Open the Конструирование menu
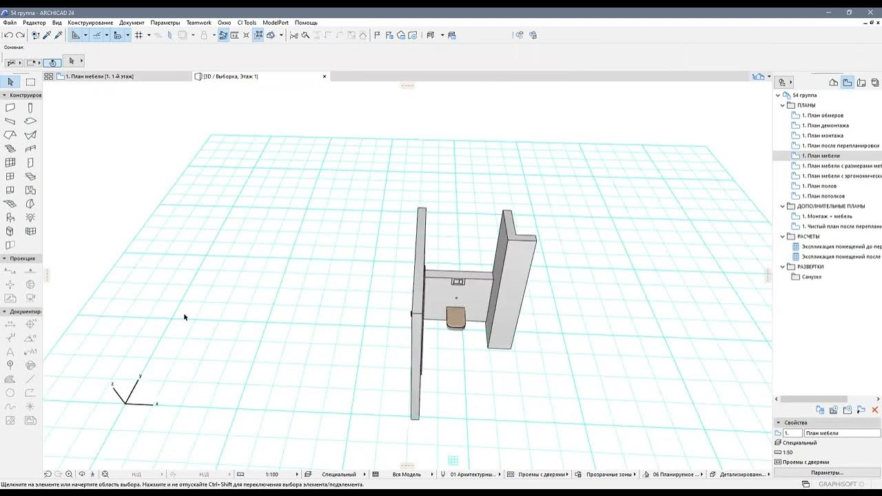 point(90,23)
